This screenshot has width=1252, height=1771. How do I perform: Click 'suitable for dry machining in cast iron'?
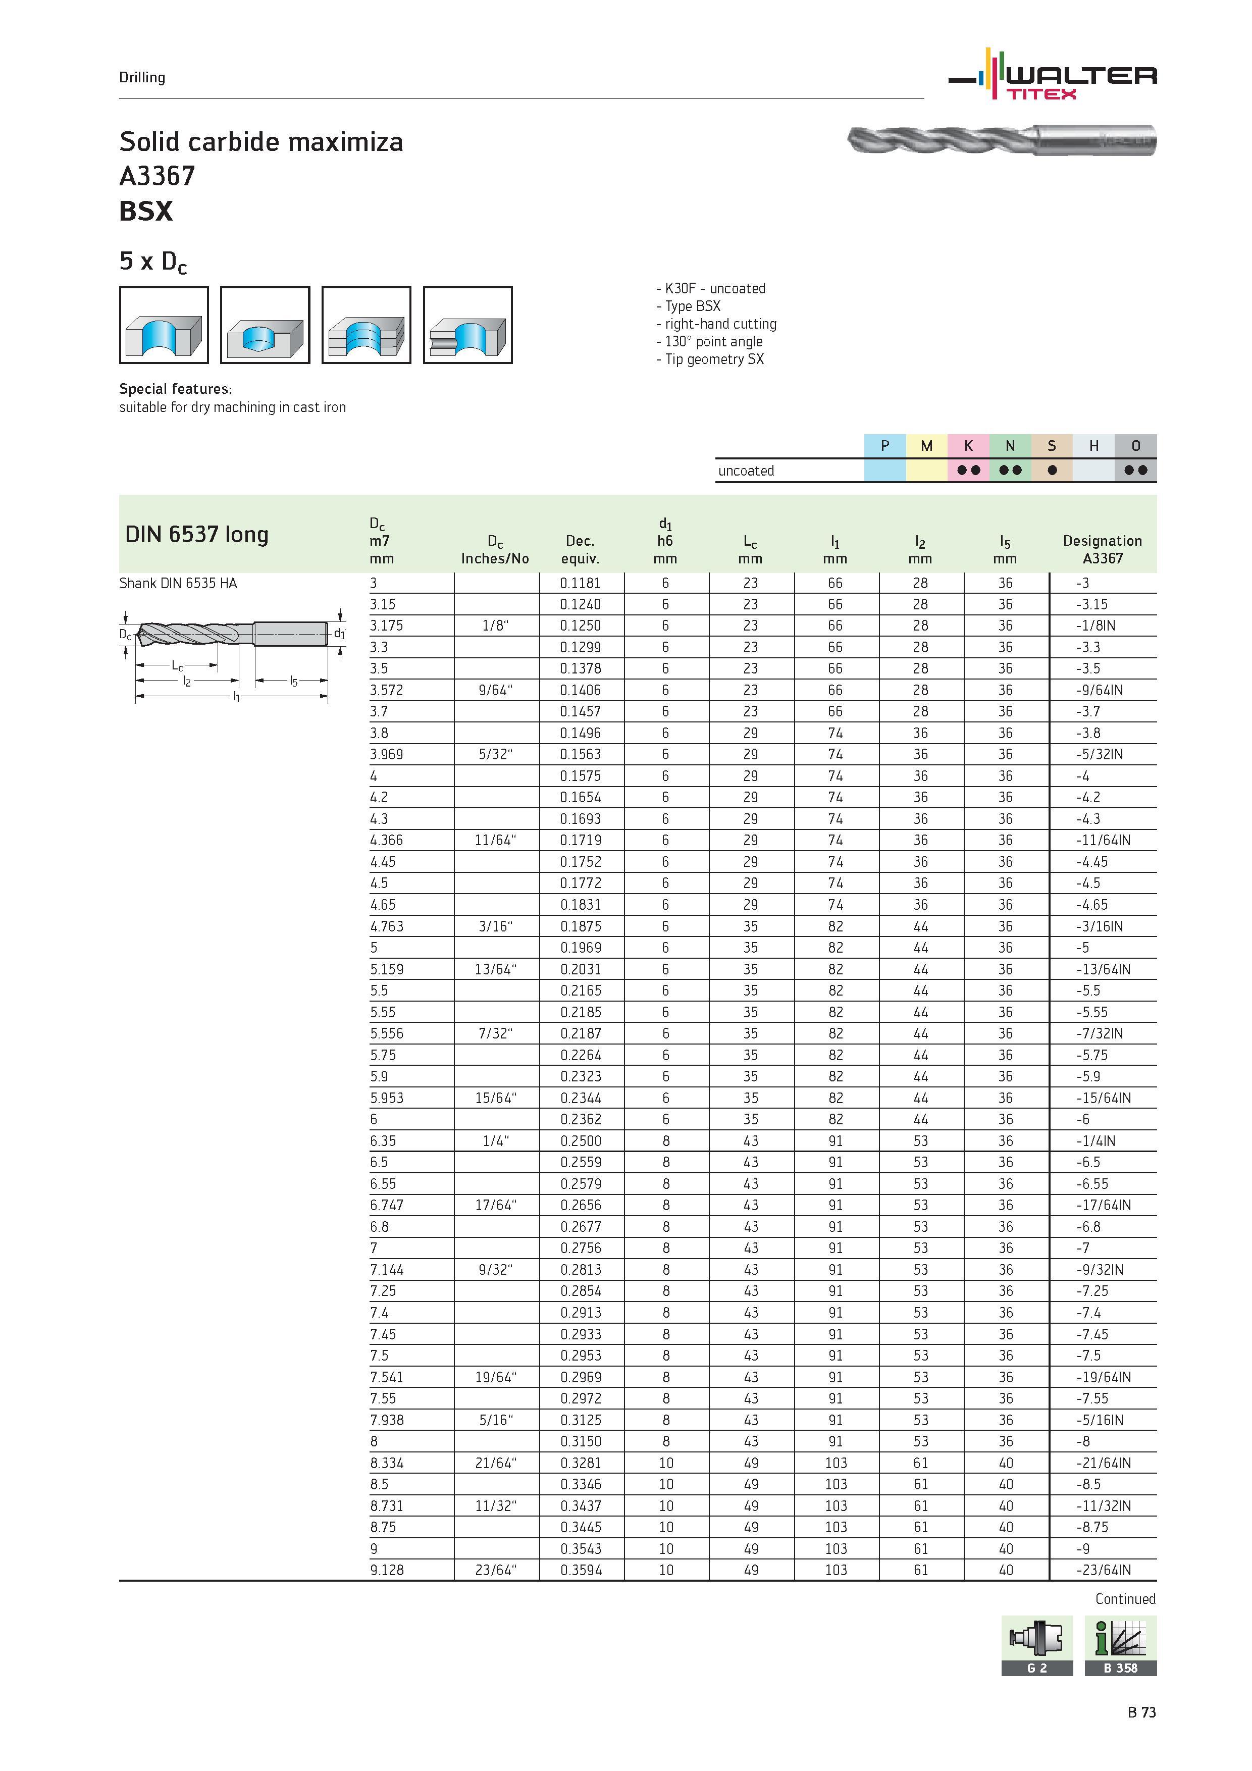pos(232,407)
